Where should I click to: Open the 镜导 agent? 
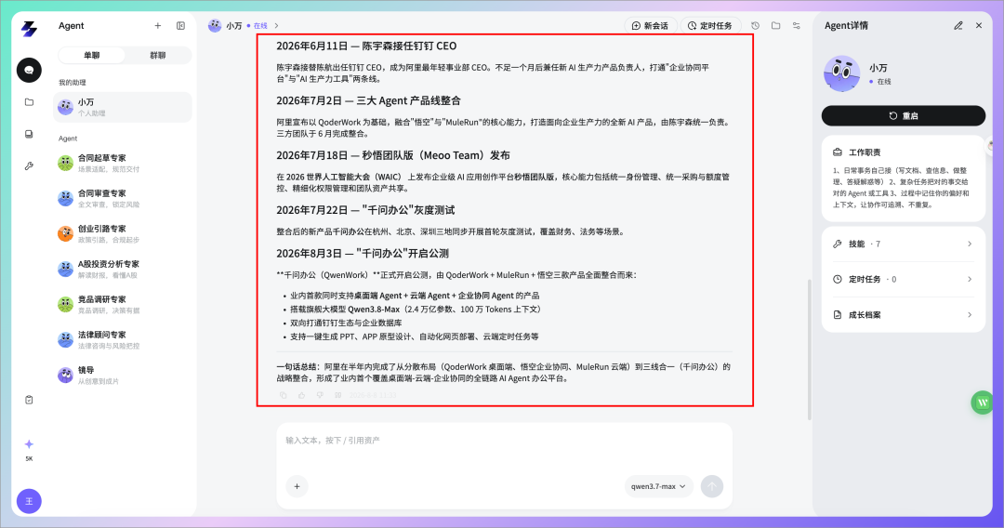click(x=123, y=375)
